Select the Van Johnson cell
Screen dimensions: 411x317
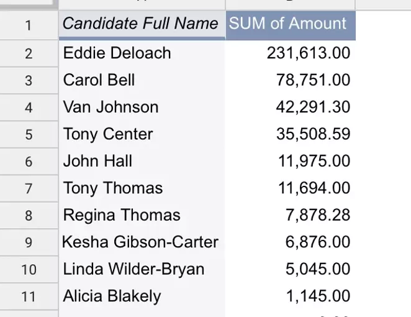click(x=142, y=108)
